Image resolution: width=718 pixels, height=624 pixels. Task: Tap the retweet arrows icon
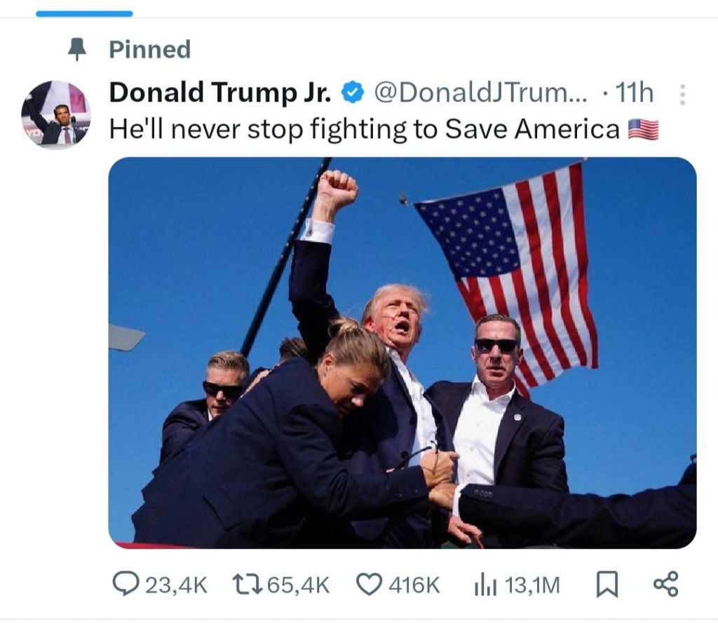(248, 585)
